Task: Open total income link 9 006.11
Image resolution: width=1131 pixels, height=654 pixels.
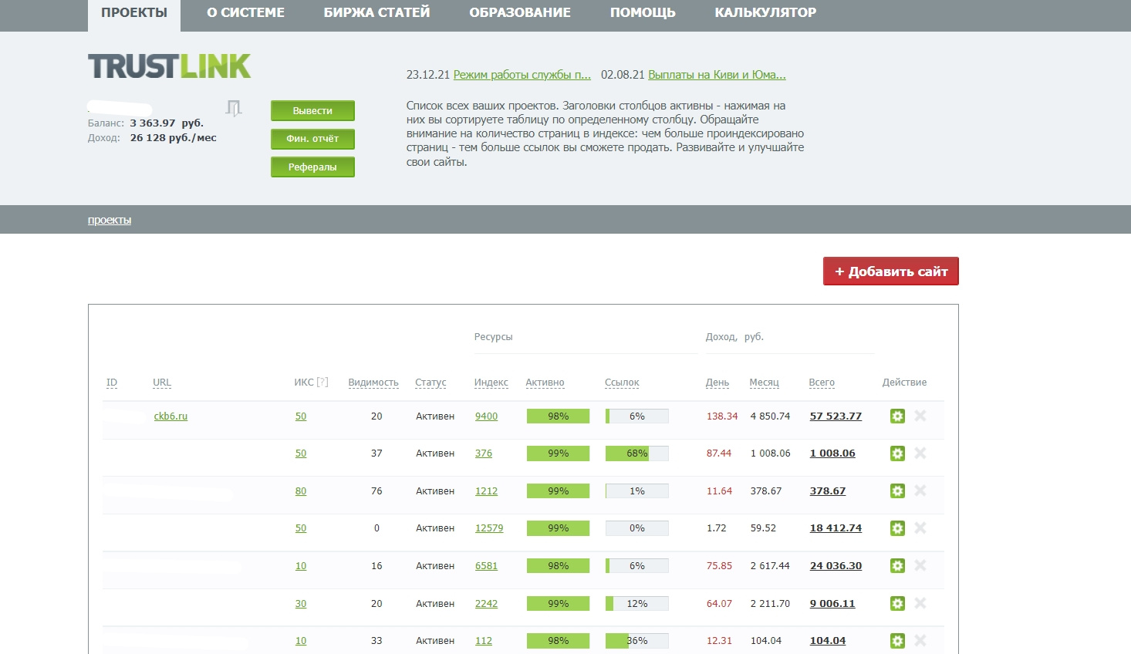Action: pos(832,604)
